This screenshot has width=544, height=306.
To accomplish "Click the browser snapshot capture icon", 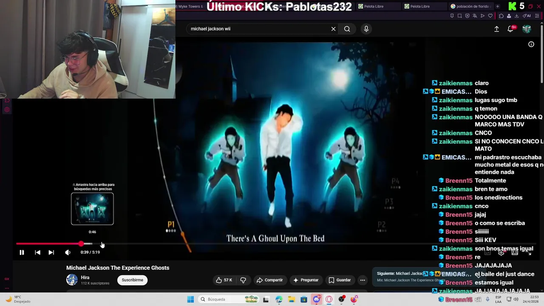I will click(x=459, y=16).
